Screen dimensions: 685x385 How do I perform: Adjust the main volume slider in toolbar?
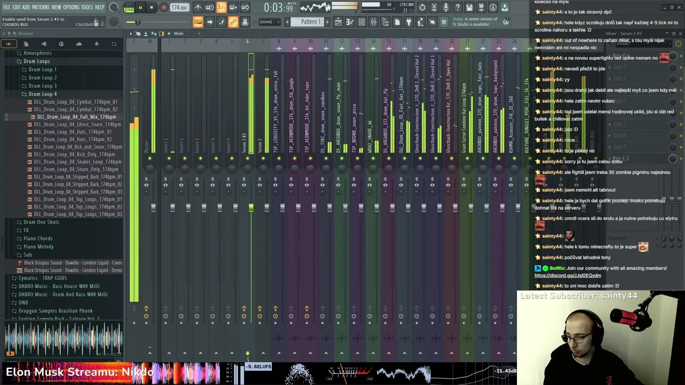138,22
